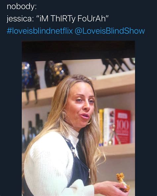Click the silver zipper pull on the overalls
The height and width of the screenshot is (196, 157).
[89, 173]
